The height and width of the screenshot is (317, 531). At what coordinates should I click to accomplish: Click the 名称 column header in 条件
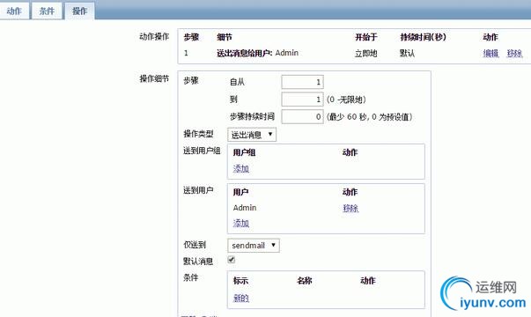coord(305,280)
